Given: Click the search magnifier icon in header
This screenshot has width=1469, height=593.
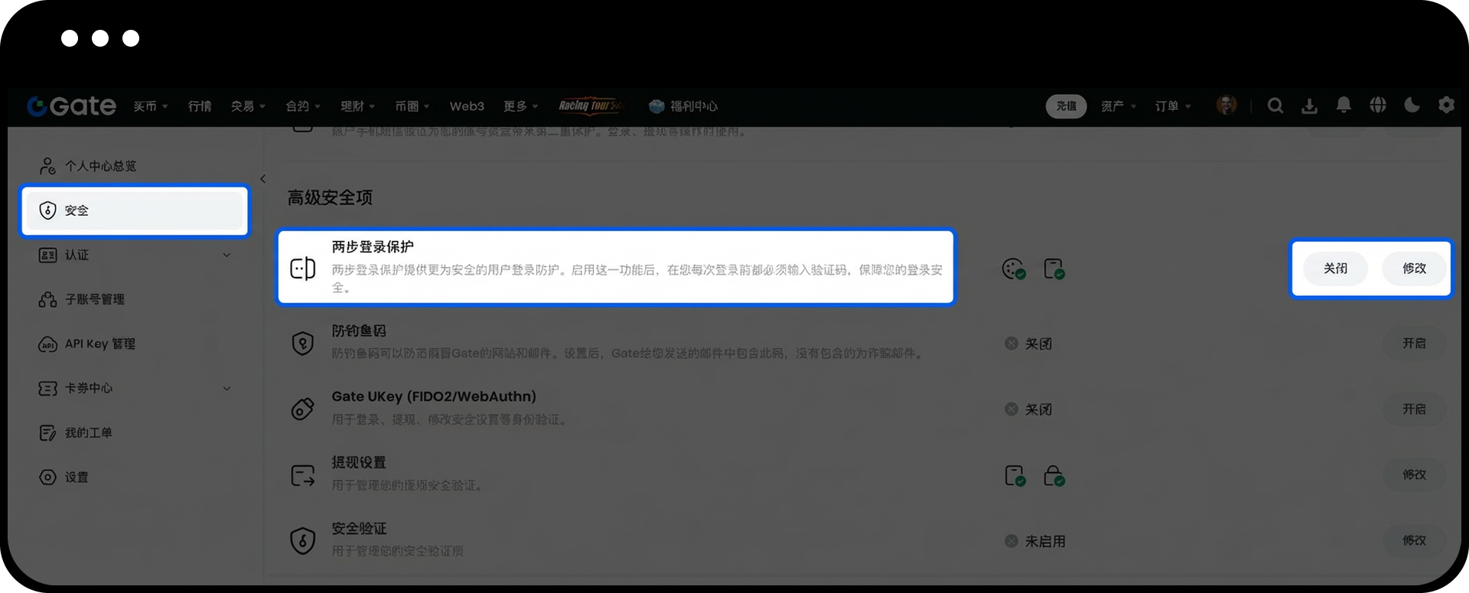Looking at the screenshot, I should 1275,106.
